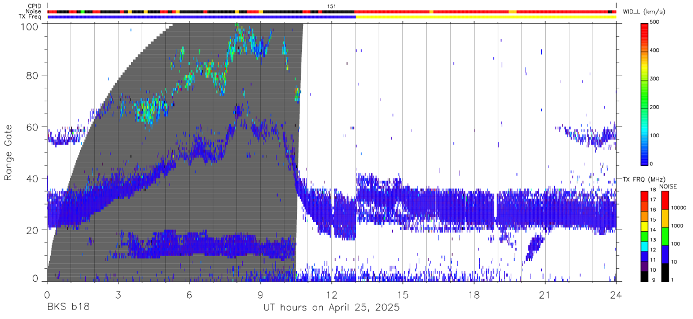The image size is (693, 319).
Task: Click the 13 tick on the TX FRQ legend
Action: 653,240
